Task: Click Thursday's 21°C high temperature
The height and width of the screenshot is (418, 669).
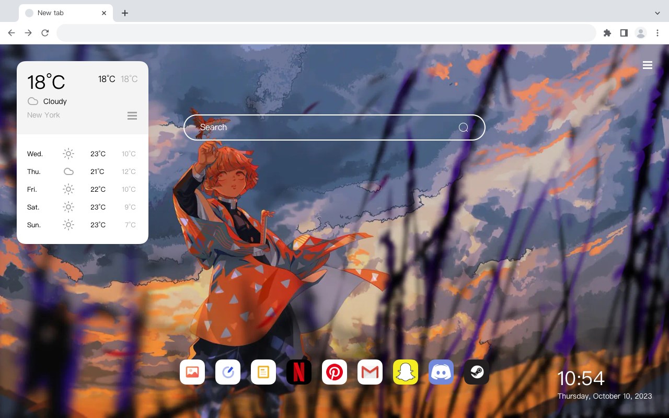Action: 97,171
